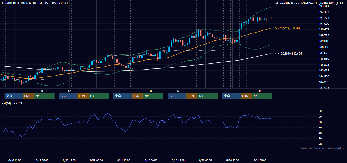
Task: Select the 9/19 12:00 time label
Action: tap(178, 160)
